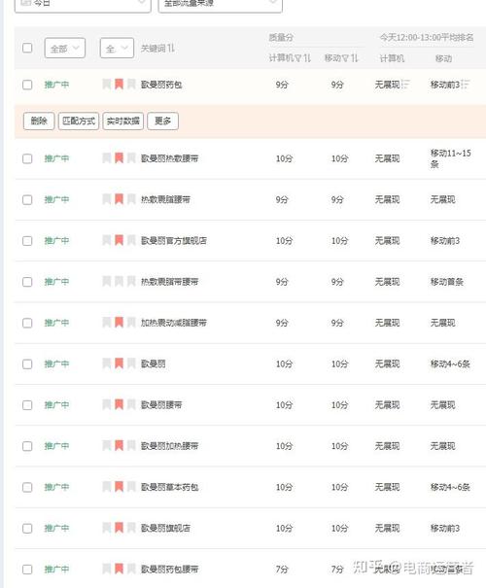Open the 匹配方式 option
Viewport: 486px width, 588px height.
79,121
